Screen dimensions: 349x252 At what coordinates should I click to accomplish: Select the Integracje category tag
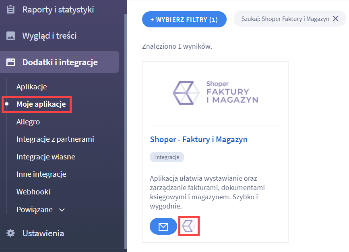tap(167, 157)
